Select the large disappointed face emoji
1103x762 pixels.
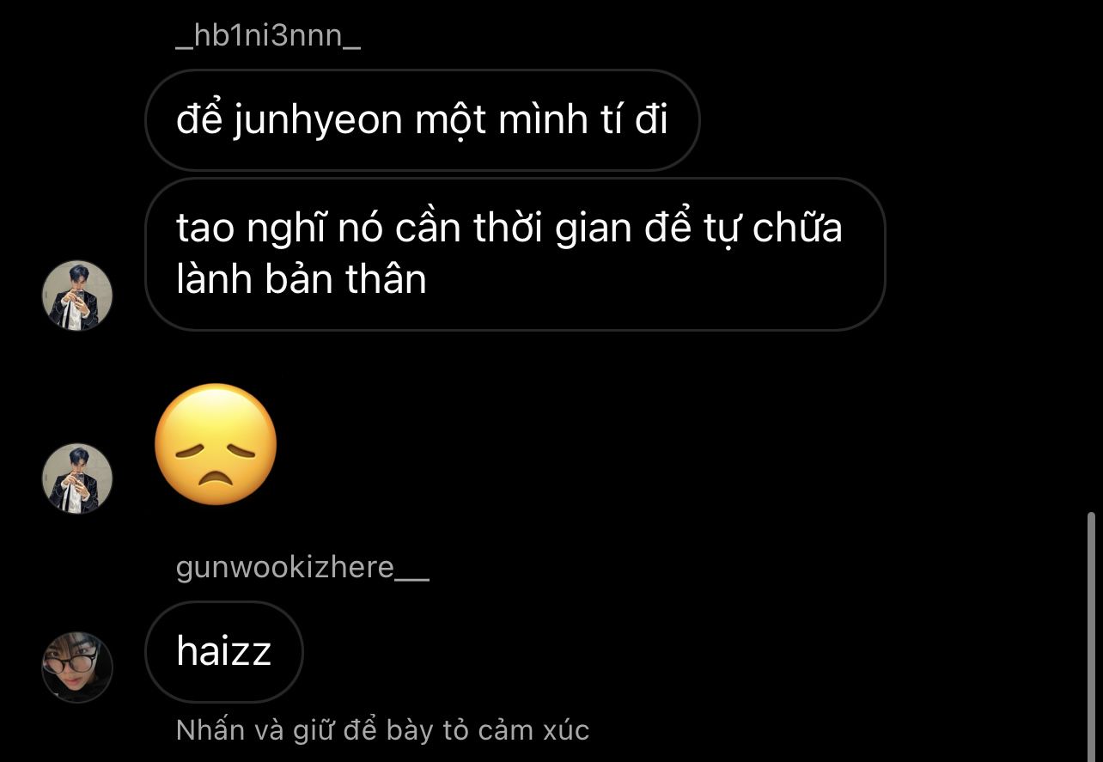click(216, 443)
